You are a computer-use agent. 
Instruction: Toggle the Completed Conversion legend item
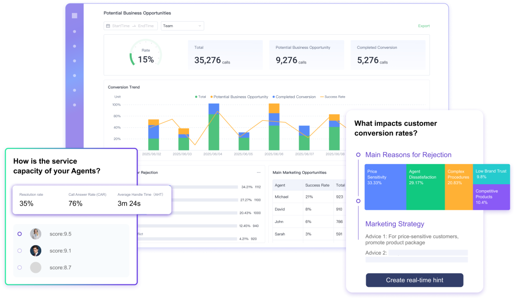(294, 97)
